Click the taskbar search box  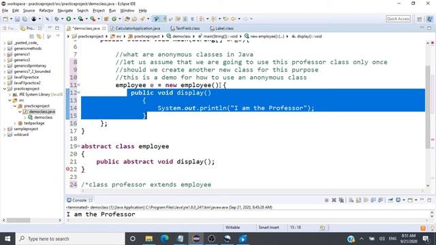[x=70, y=239]
